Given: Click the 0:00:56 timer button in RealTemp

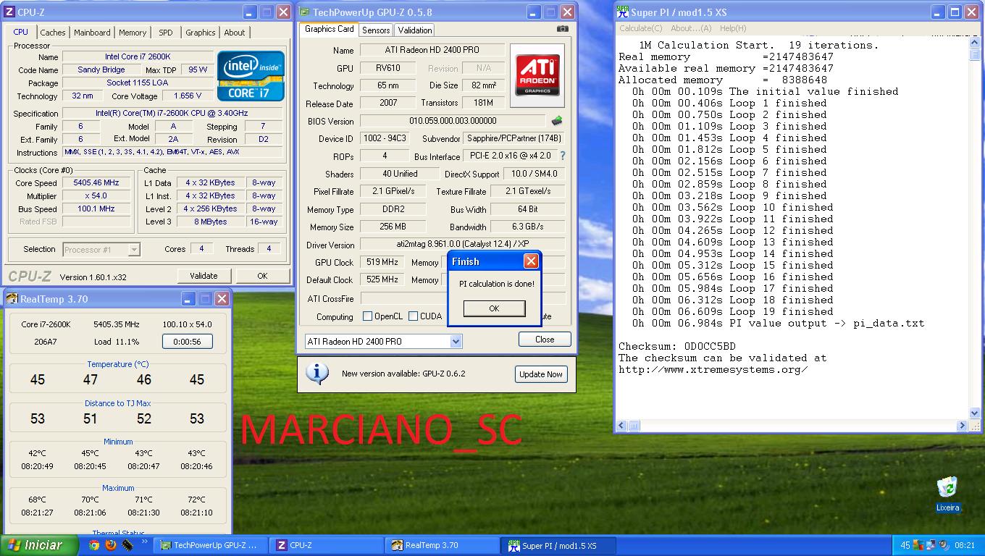Looking at the screenshot, I should coord(187,341).
